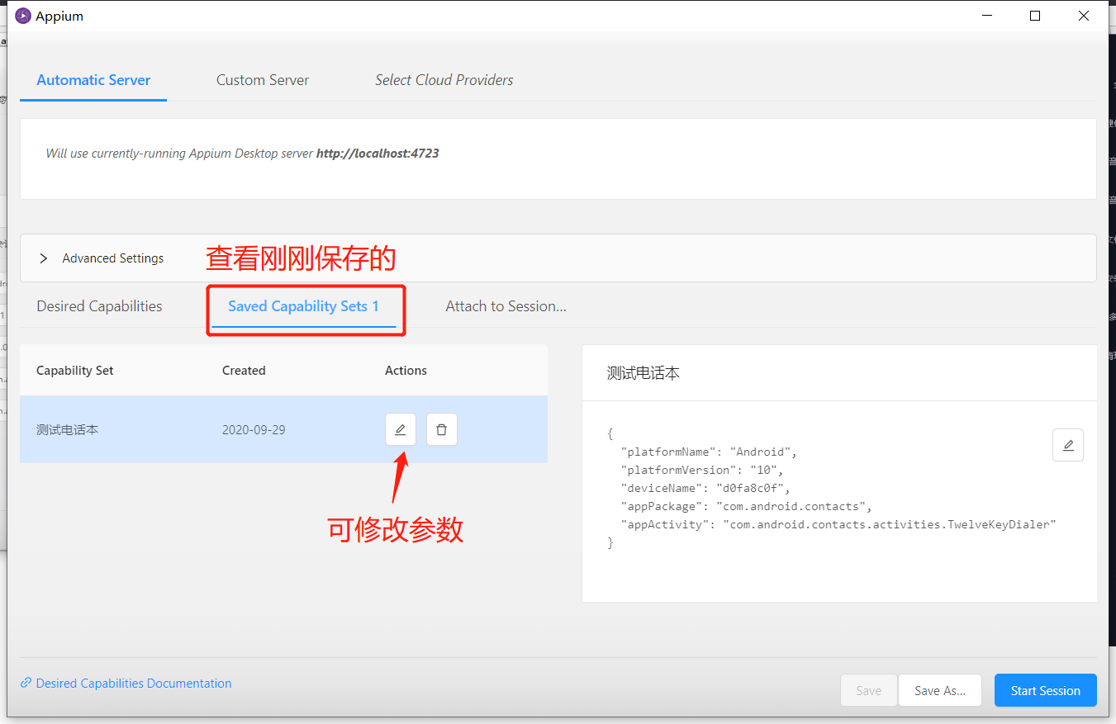
Task: Click the Capability Set column header
Action: tap(75, 371)
